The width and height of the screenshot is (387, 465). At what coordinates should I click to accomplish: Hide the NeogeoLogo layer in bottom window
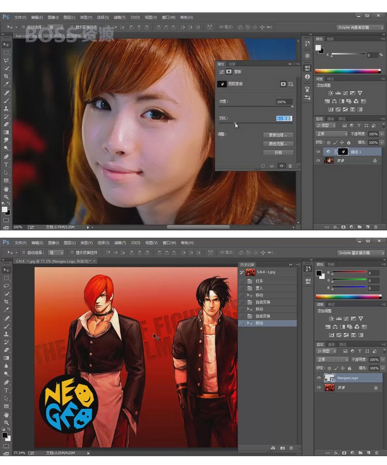(x=319, y=378)
